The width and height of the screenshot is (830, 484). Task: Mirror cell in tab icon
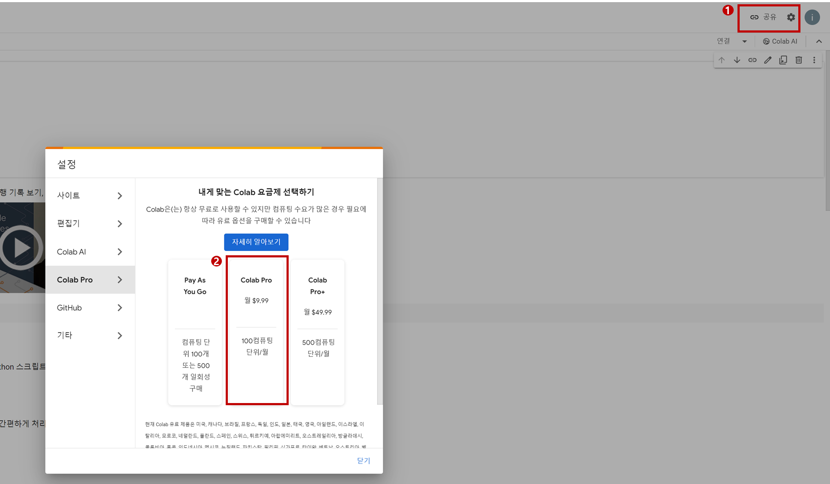click(x=783, y=60)
